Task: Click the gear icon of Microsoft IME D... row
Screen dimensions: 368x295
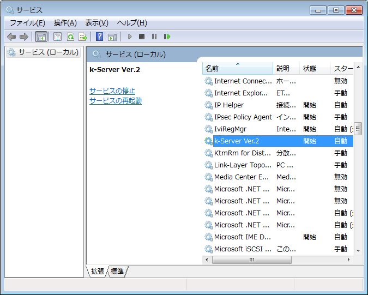Action: tap(208, 237)
